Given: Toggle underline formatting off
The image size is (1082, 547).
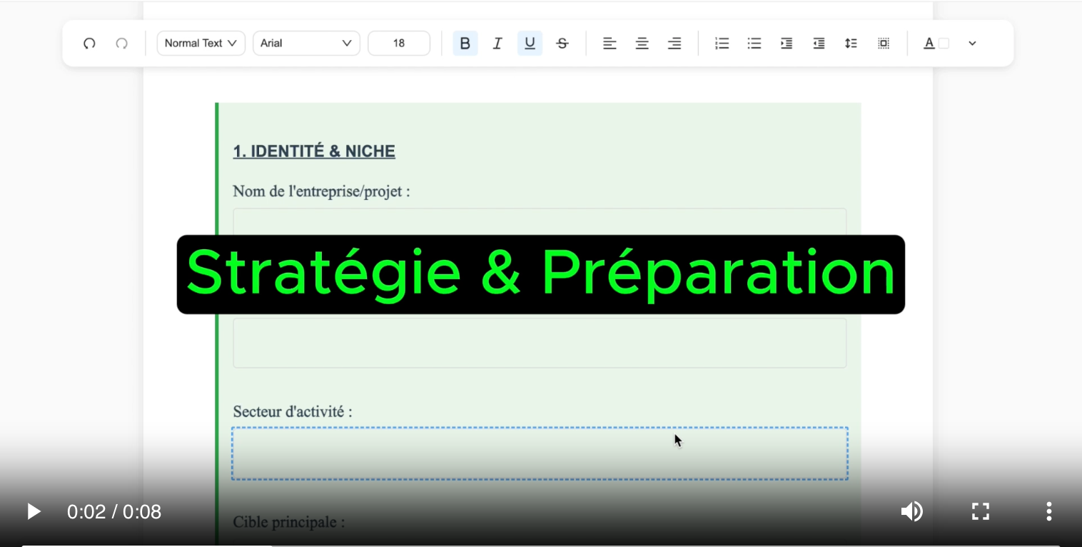Looking at the screenshot, I should coord(530,44).
